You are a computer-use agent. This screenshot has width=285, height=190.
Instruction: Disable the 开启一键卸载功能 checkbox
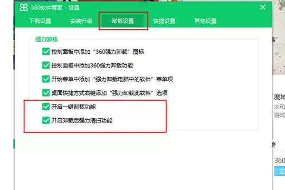click(x=46, y=107)
